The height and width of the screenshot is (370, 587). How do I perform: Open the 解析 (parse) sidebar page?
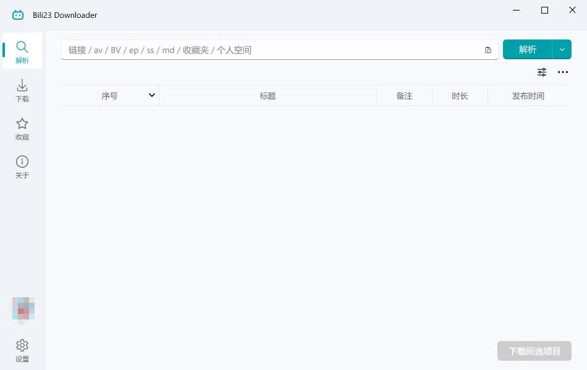[22, 51]
